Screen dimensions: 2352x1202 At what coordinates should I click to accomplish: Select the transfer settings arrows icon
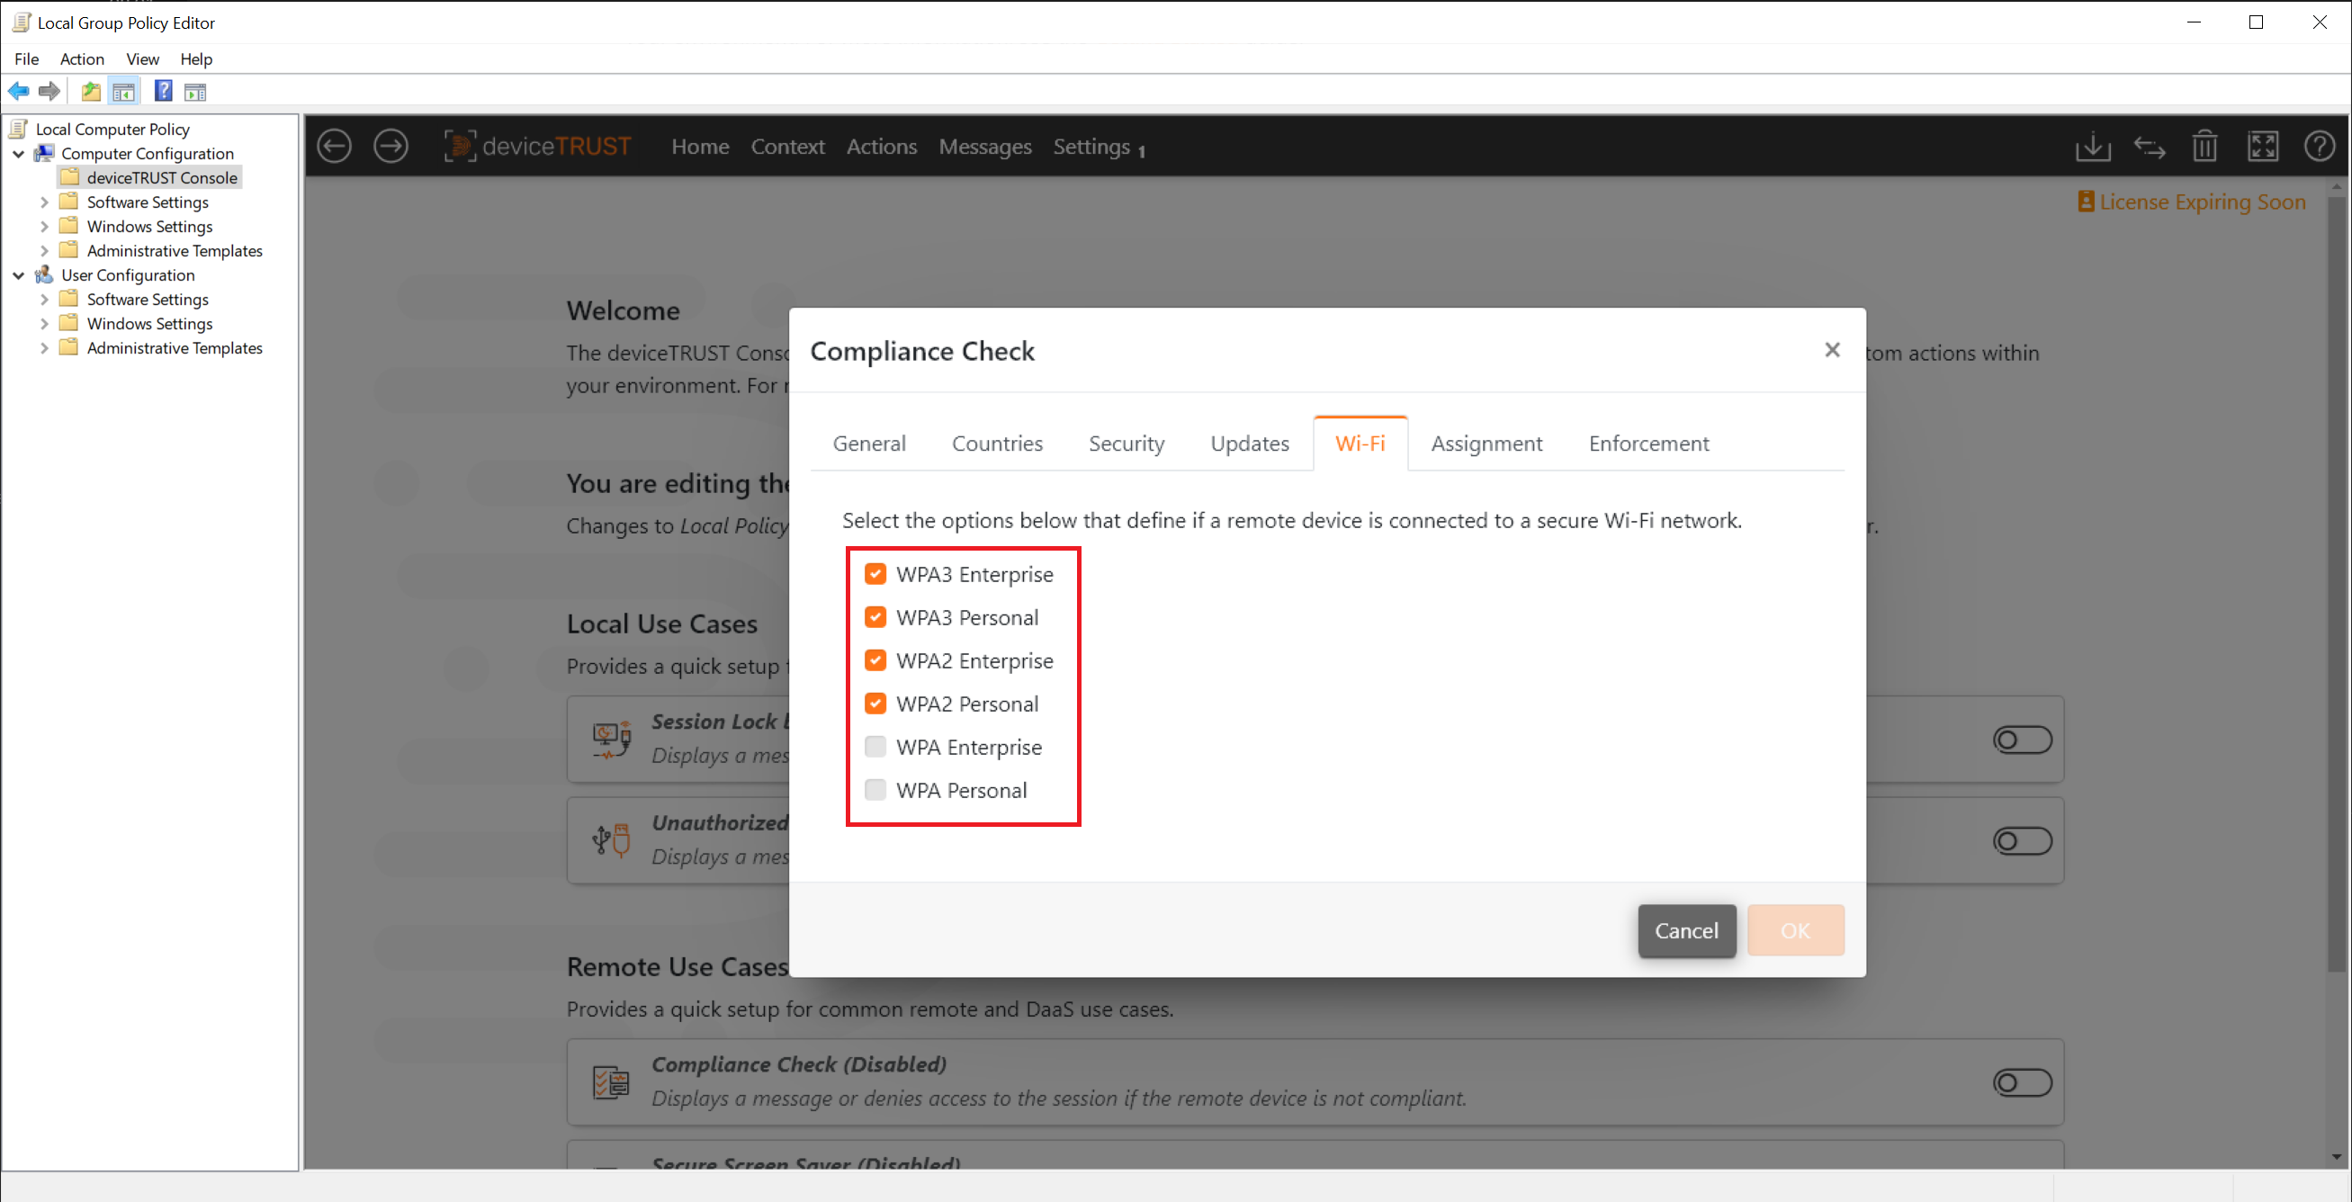pyautogui.click(x=2150, y=146)
